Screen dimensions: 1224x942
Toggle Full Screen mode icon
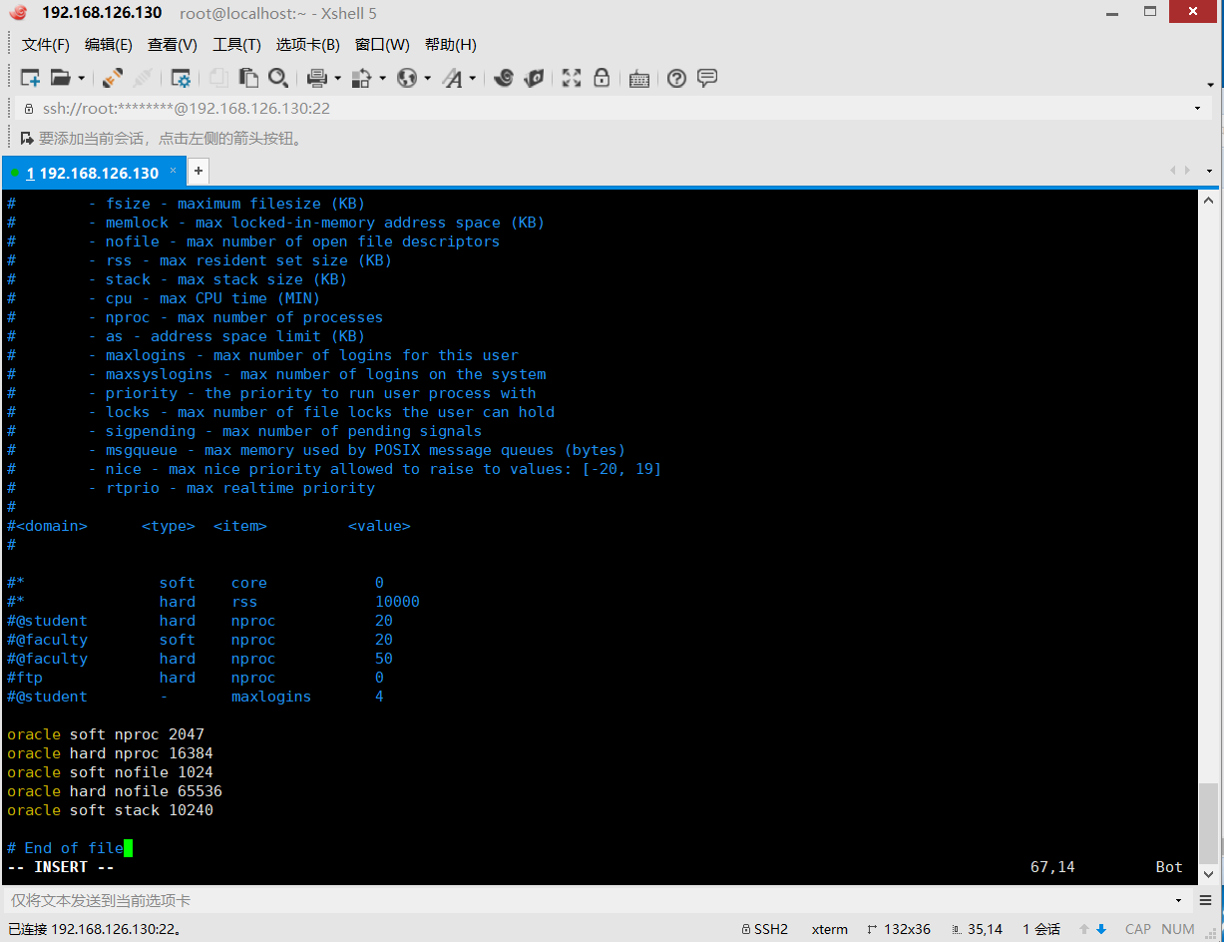coord(572,78)
